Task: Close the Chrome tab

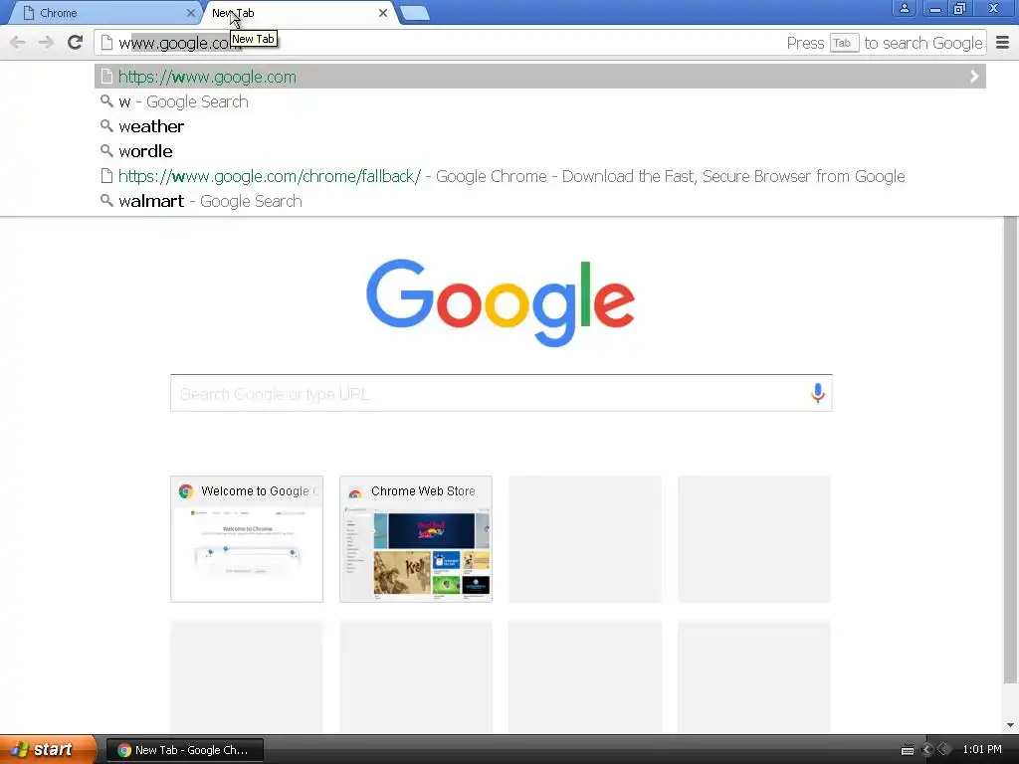Action: pyautogui.click(x=190, y=13)
